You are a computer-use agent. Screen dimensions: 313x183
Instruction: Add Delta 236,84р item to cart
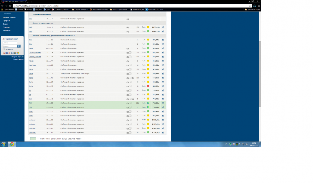coord(163,40)
